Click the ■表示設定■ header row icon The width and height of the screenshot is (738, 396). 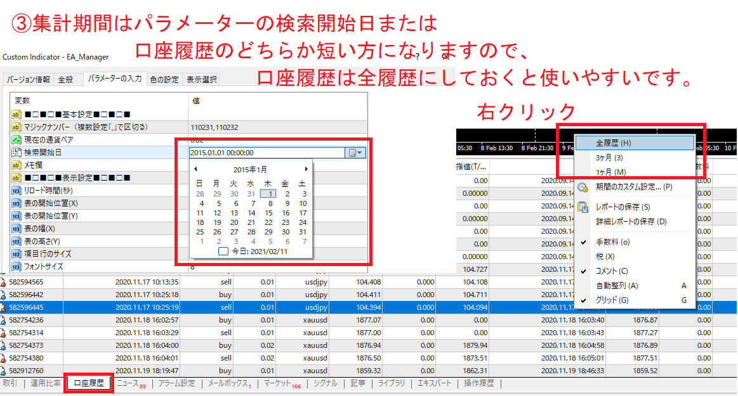(16, 178)
